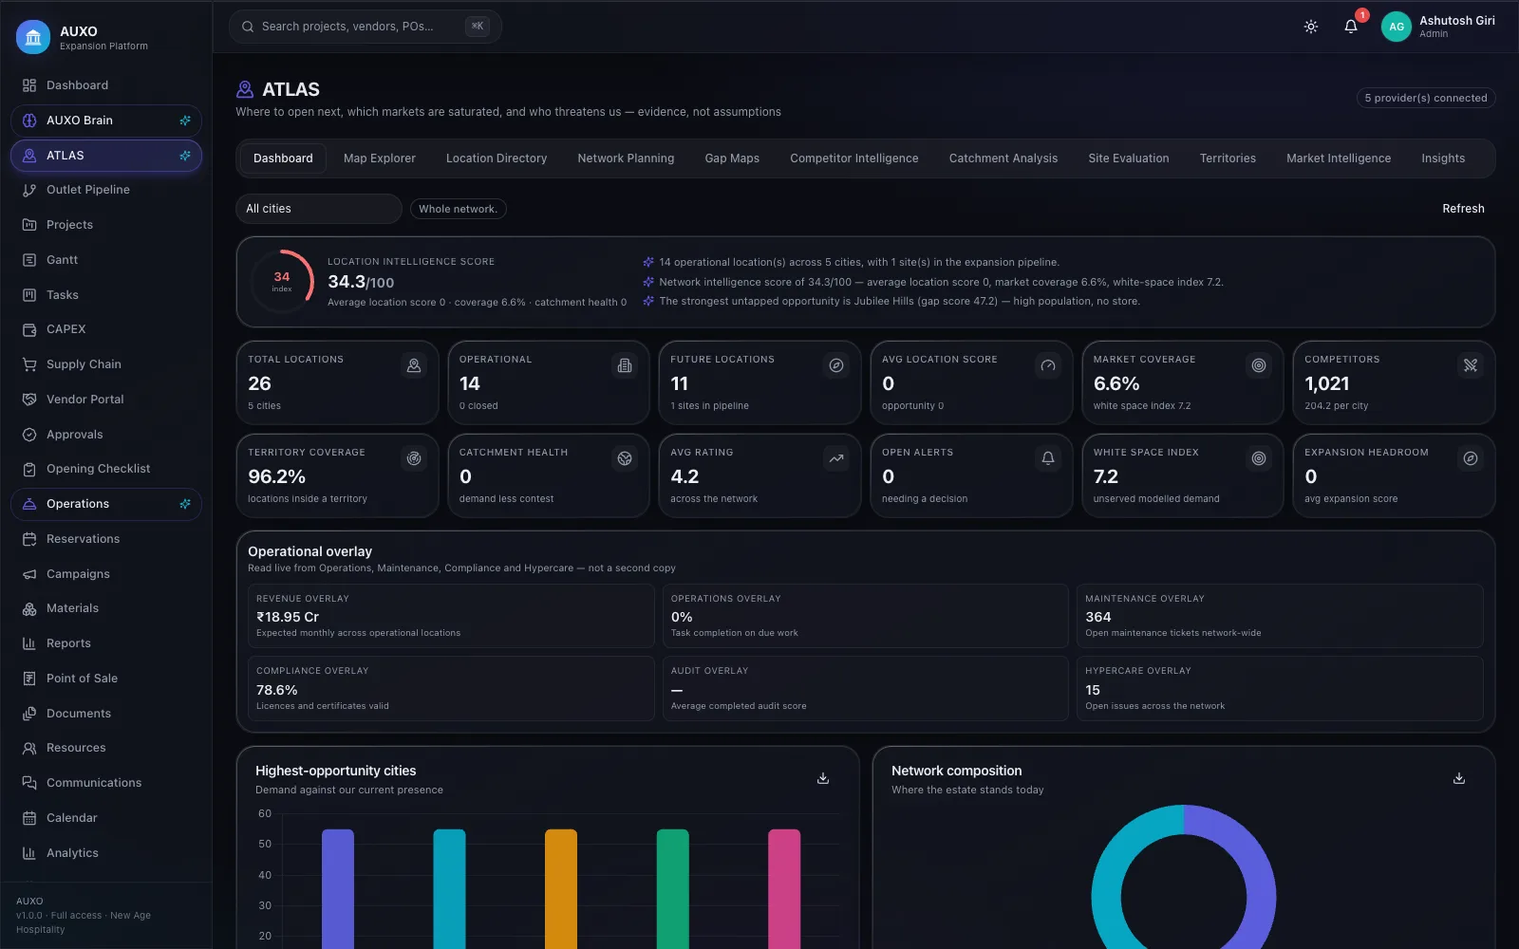
Task: Open Reservations in sidebar
Action: (x=106, y=539)
